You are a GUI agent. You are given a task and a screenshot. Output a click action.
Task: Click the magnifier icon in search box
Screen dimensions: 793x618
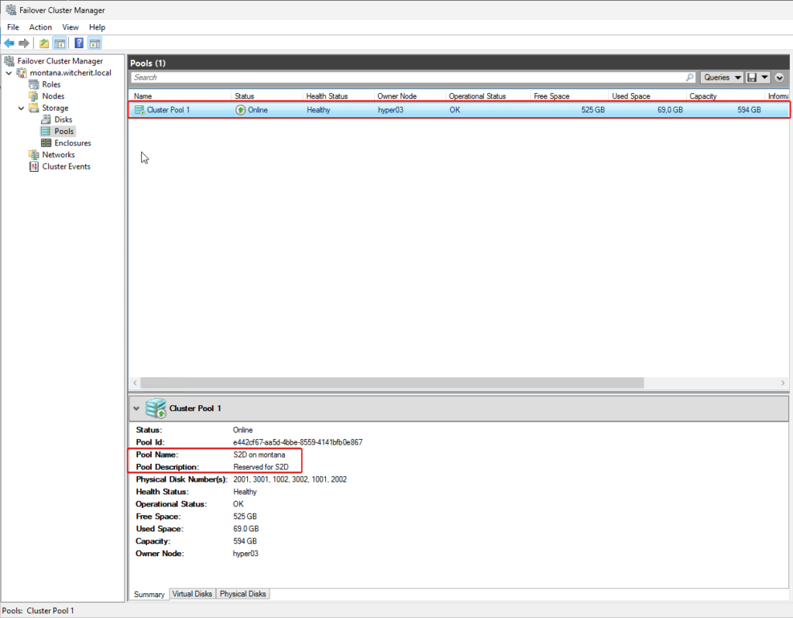coord(689,77)
